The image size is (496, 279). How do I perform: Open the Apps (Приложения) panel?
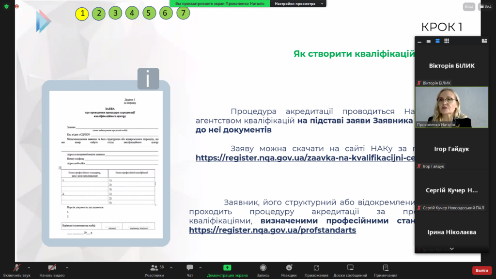[x=316, y=270]
